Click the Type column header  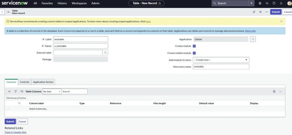tap(82, 103)
